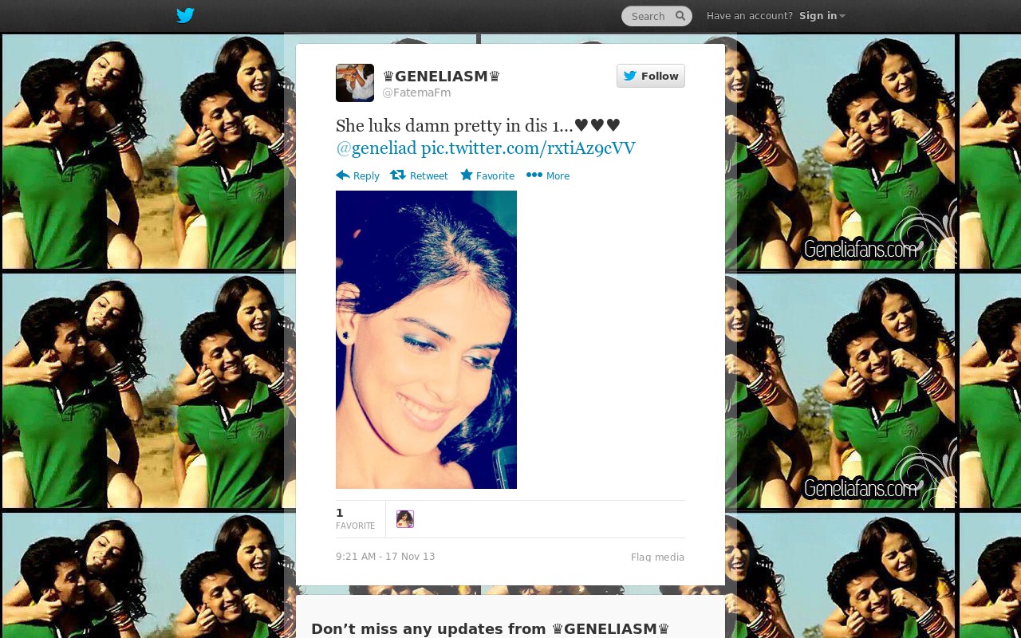Reply to this tweet
This screenshot has width=1021, height=638.
pyautogui.click(x=357, y=175)
